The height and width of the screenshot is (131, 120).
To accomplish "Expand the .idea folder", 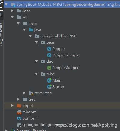I will (x=12, y=11).
